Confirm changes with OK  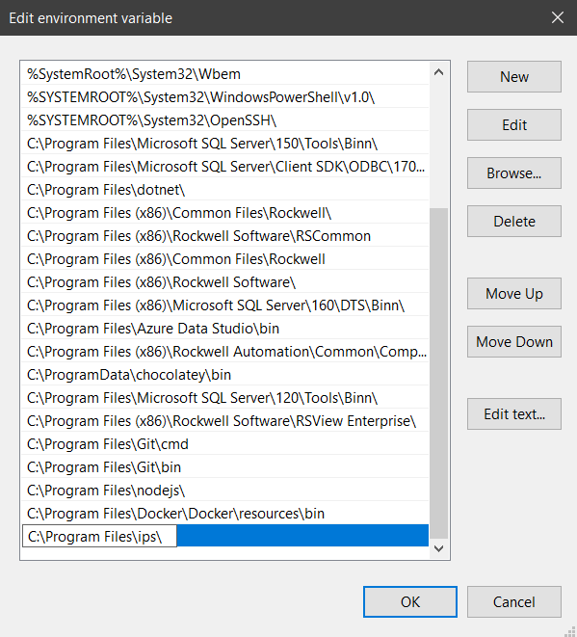tap(410, 601)
